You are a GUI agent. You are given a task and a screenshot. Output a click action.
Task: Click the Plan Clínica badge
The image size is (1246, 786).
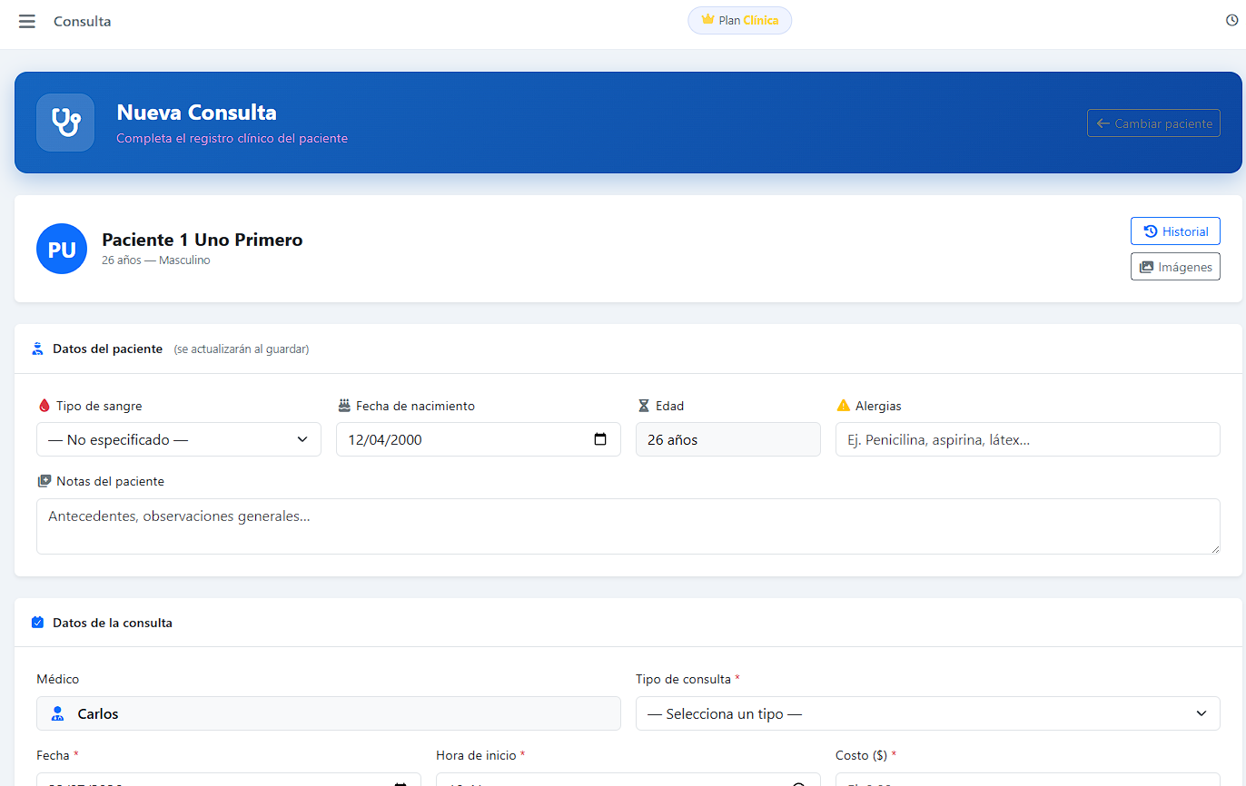740,20
